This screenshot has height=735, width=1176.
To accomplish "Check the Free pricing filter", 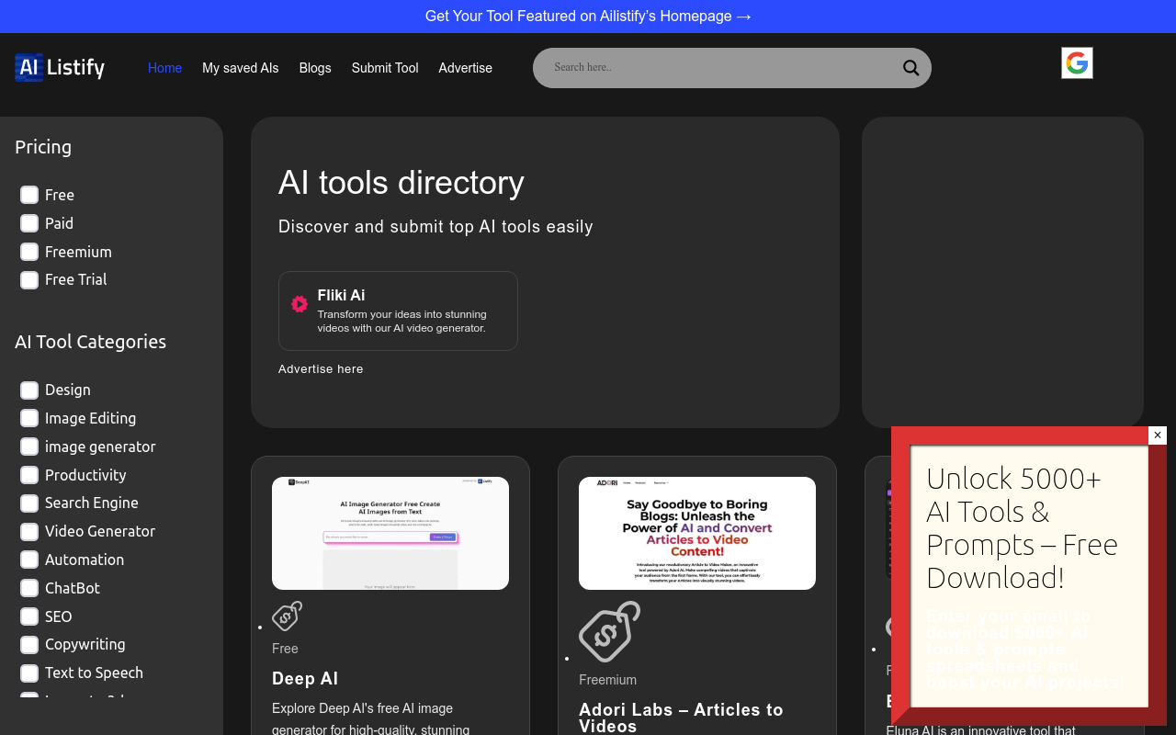I will [29, 195].
